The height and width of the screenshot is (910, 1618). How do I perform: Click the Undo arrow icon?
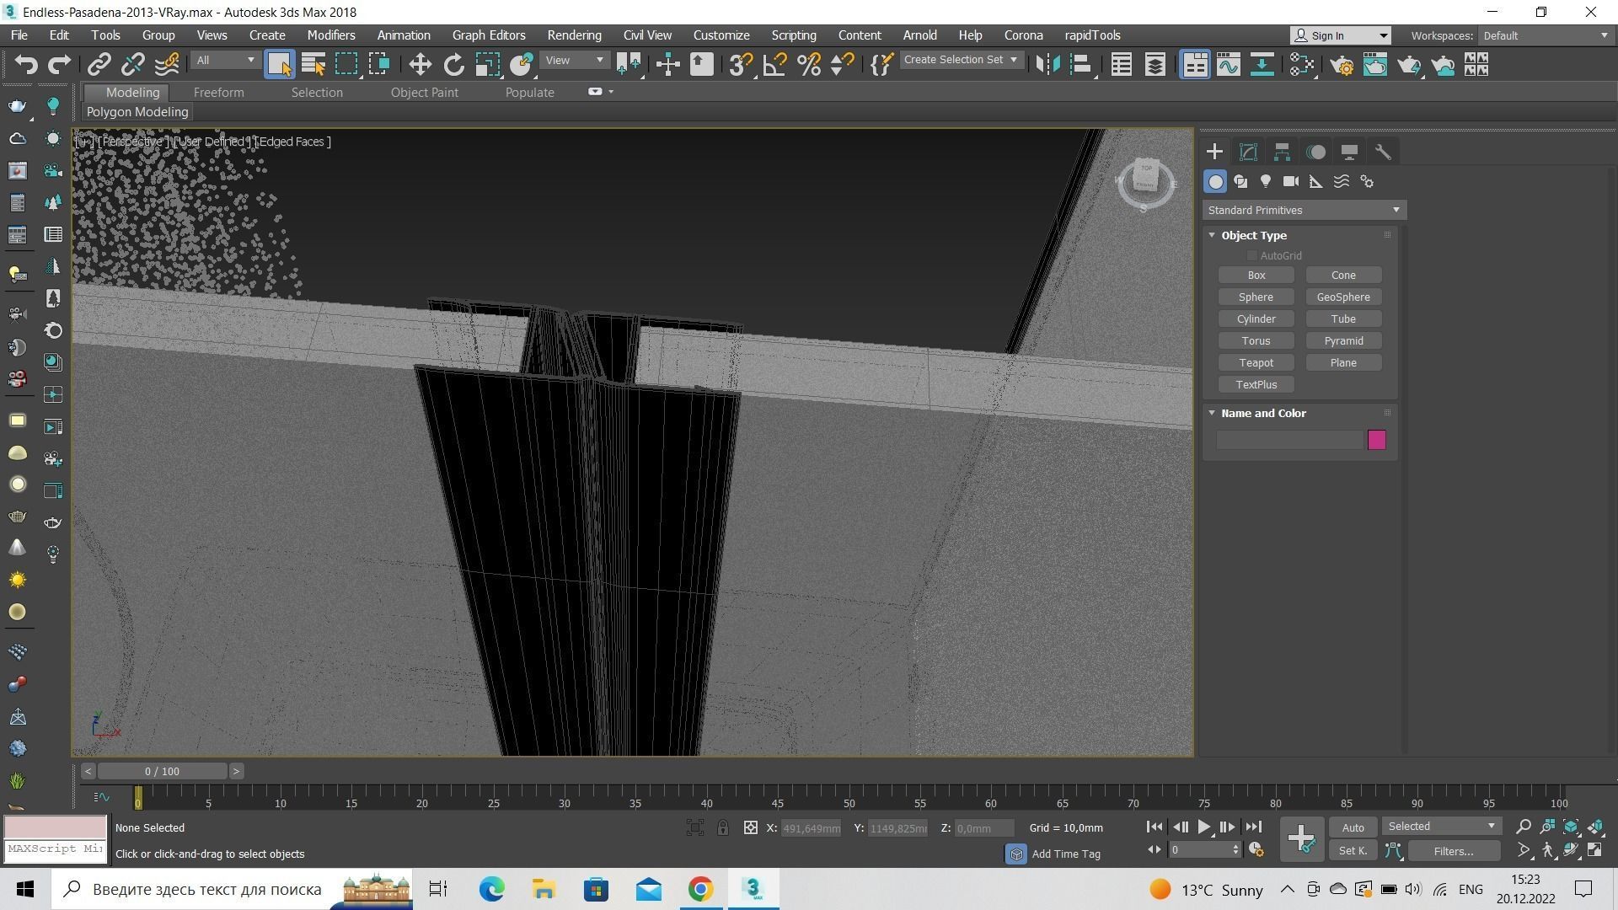coord(26,65)
